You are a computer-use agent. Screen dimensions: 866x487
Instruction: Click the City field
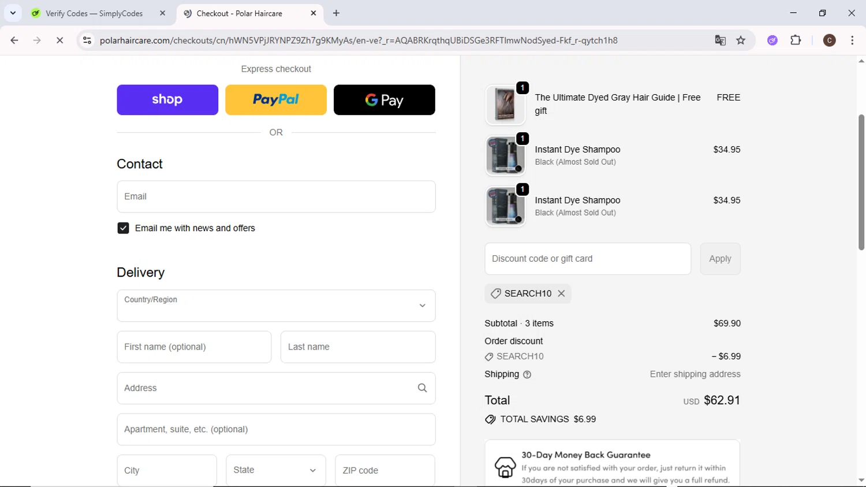(x=167, y=470)
